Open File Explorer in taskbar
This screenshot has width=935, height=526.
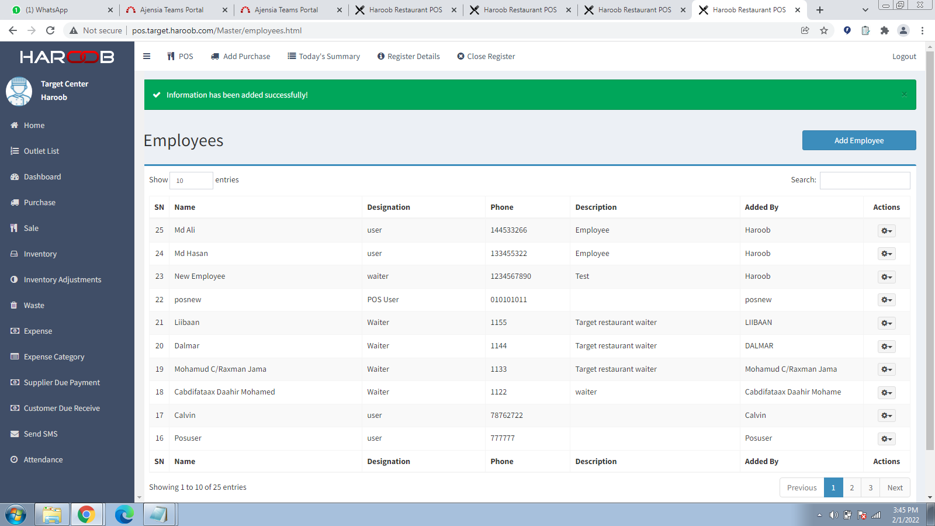pyautogui.click(x=51, y=515)
